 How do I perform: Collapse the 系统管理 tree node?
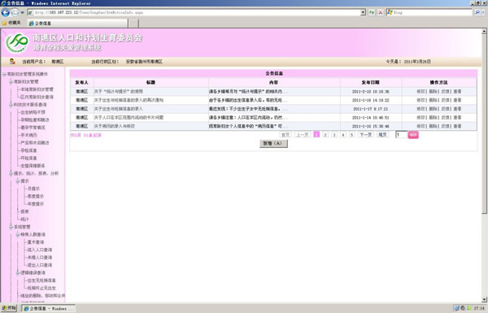tap(11, 227)
